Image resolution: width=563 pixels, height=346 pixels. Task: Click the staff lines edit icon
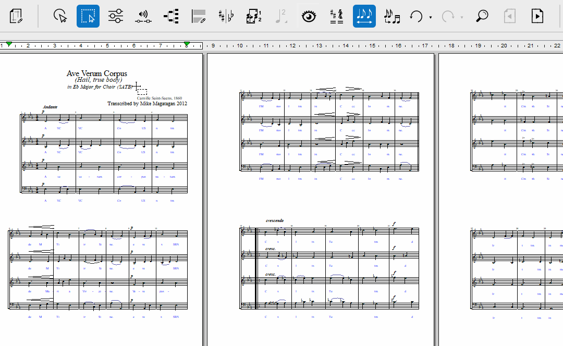click(199, 16)
